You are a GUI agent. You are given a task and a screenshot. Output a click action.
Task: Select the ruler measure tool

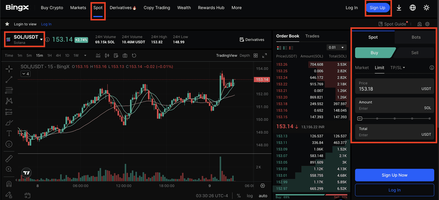click(9, 158)
